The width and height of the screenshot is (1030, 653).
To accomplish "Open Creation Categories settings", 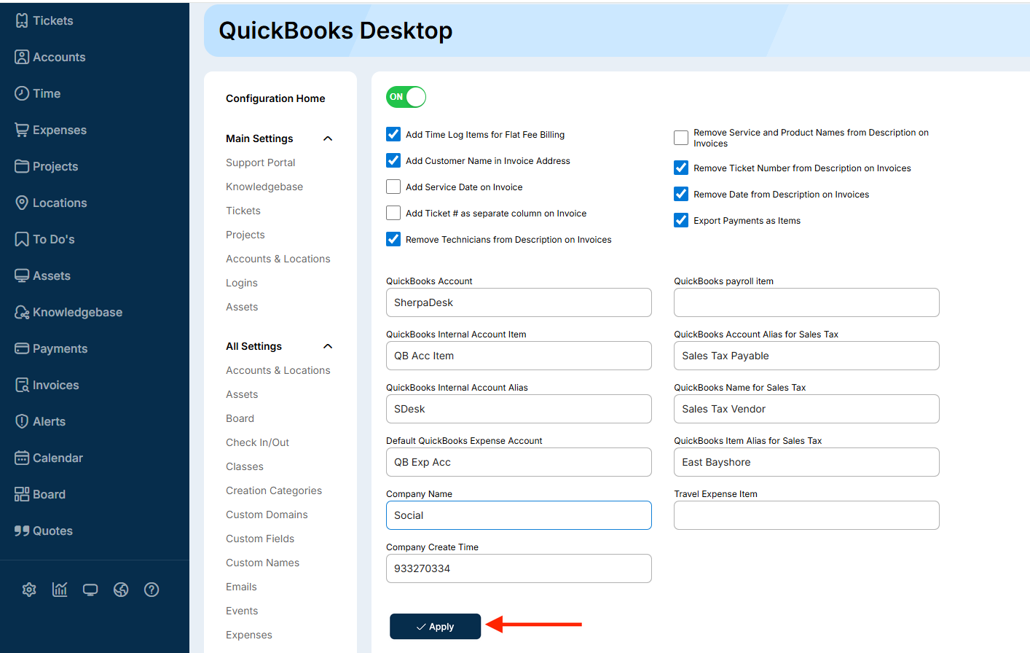I will click(274, 490).
